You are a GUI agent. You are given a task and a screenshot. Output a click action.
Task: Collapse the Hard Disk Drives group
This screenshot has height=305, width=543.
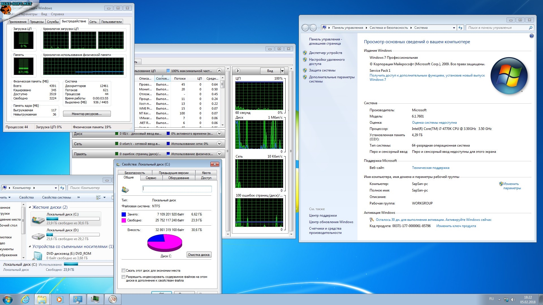coord(30,207)
